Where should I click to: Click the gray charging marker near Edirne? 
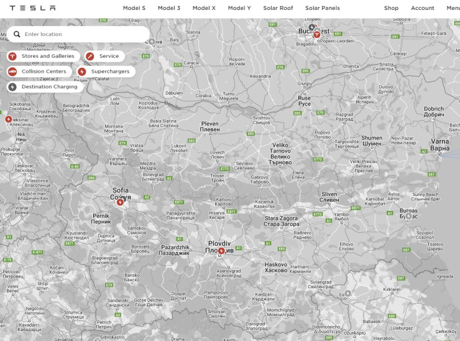tap(348, 293)
